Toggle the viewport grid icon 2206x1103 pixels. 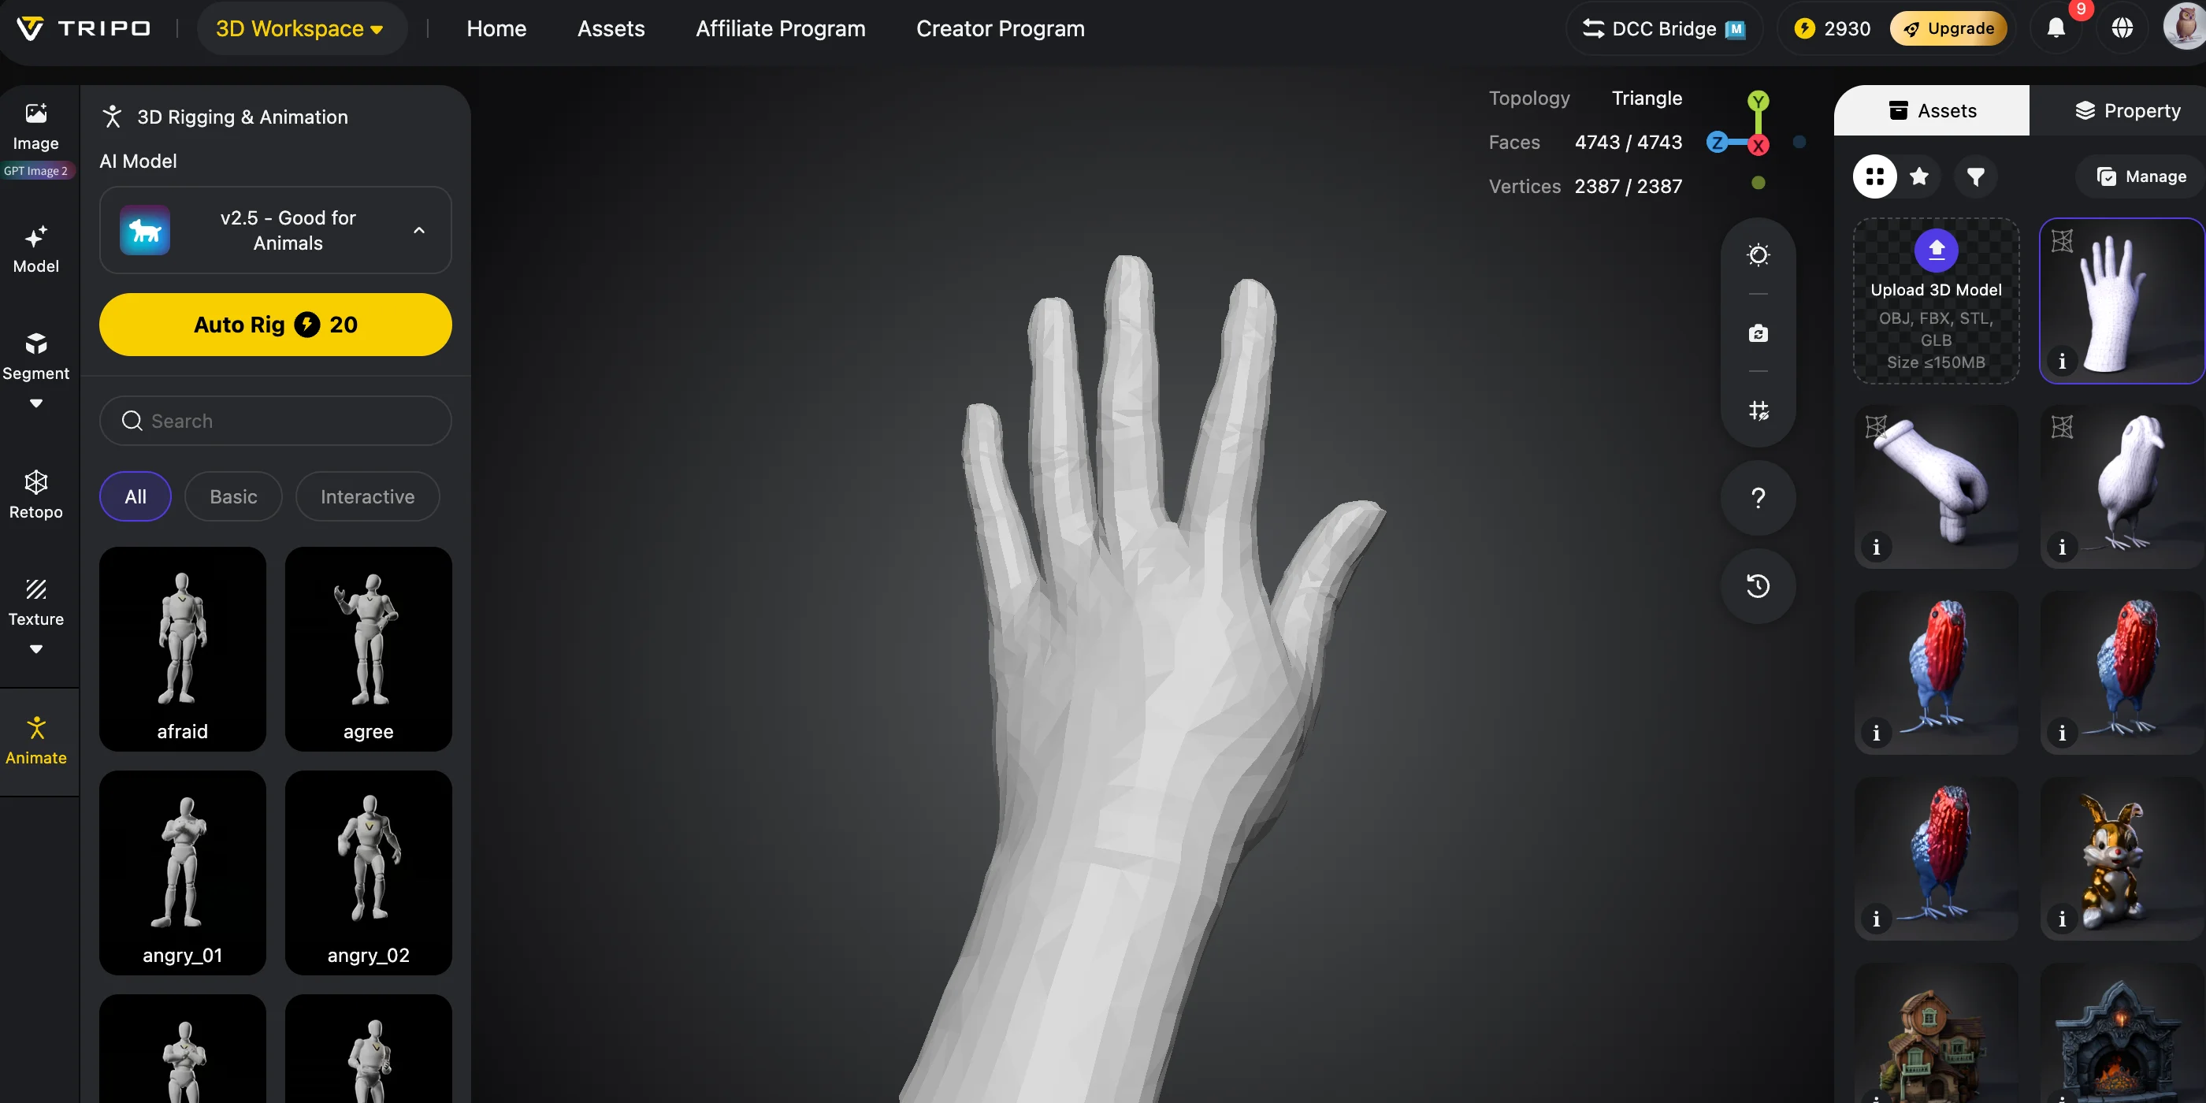(1757, 410)
